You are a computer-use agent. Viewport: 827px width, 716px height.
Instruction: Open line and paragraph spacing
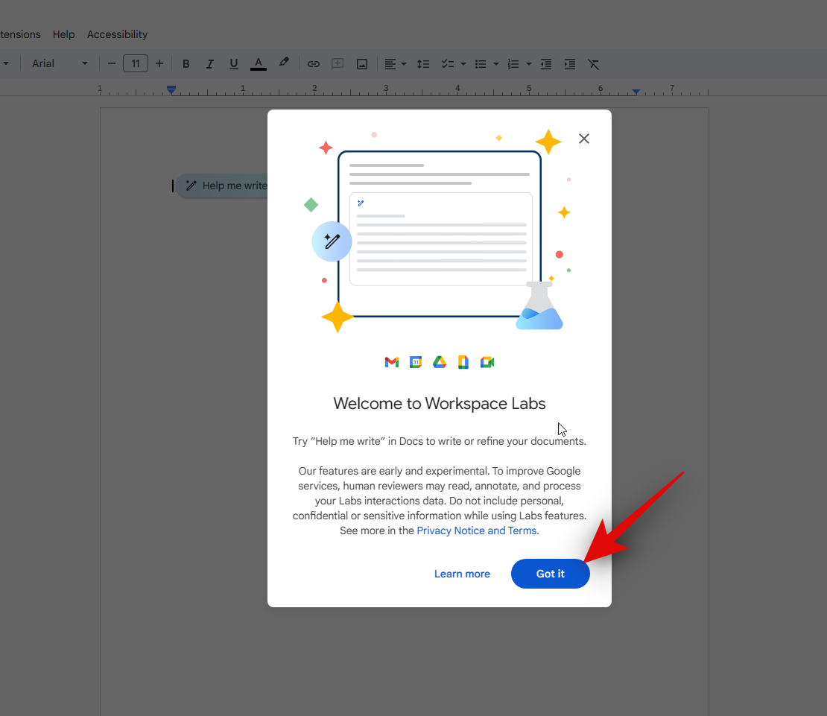tap(423, 64)
